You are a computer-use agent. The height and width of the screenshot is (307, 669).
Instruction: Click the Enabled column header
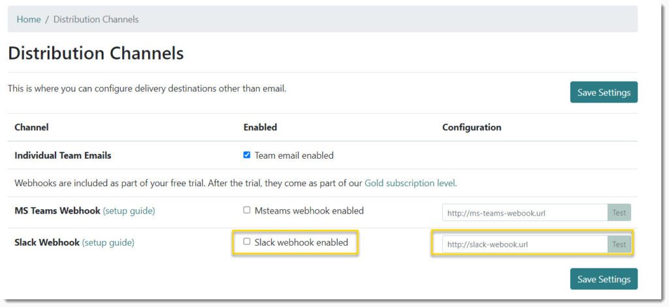(260, 127)
